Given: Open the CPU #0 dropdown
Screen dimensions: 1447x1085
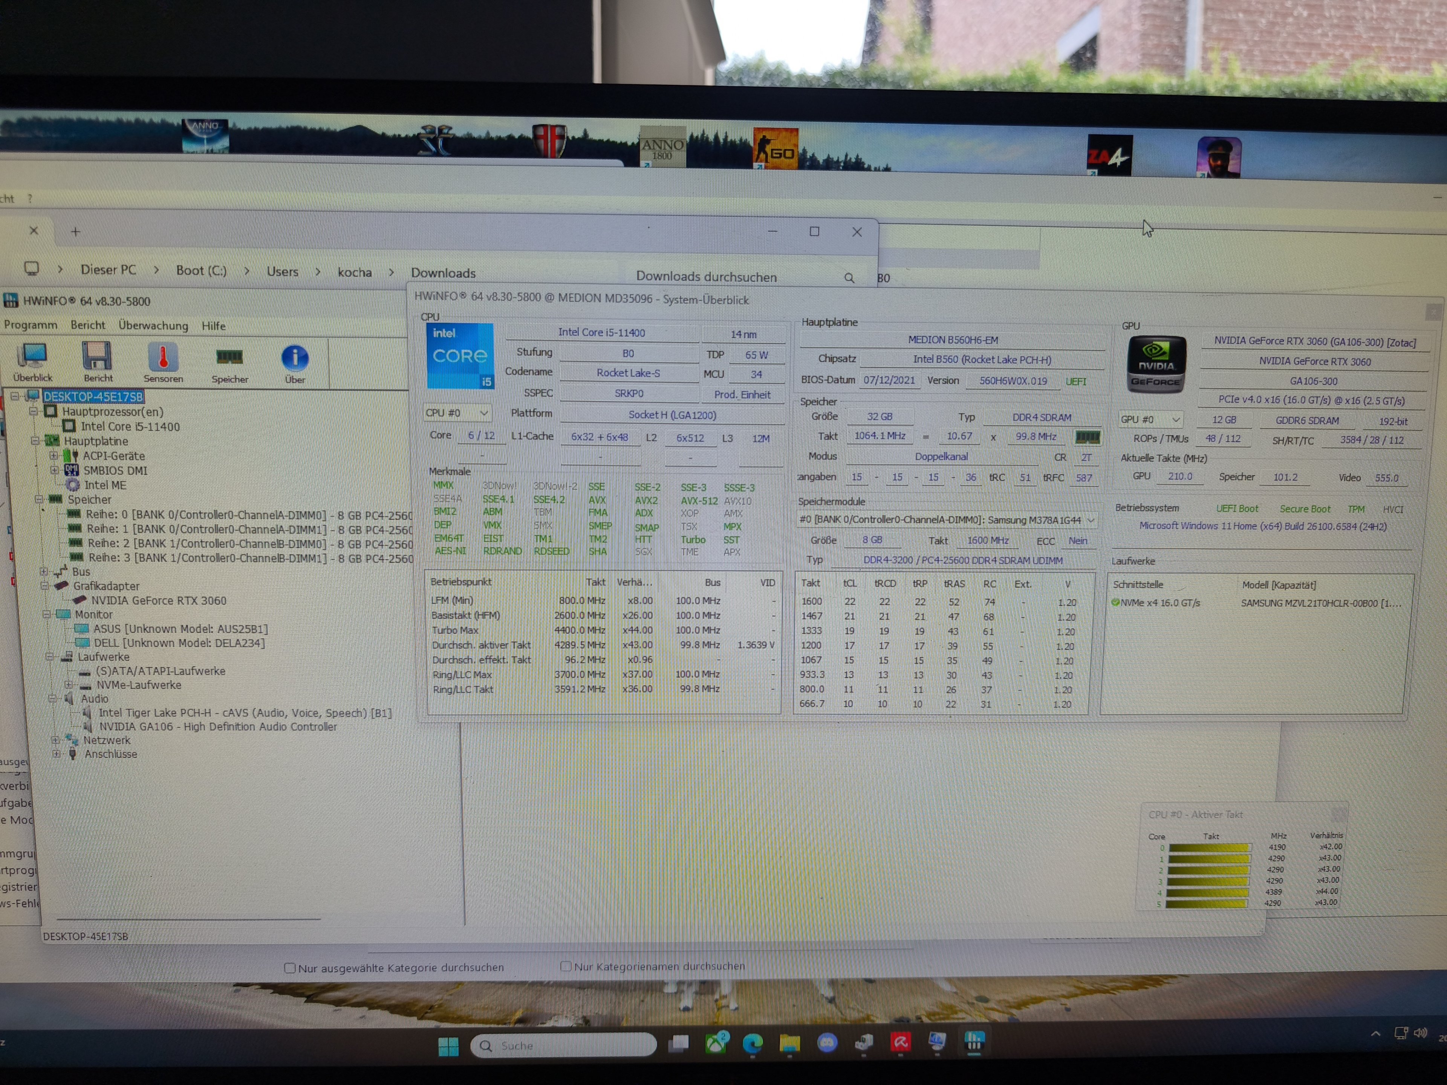Looking at the screenshot, I should point(457,413).
